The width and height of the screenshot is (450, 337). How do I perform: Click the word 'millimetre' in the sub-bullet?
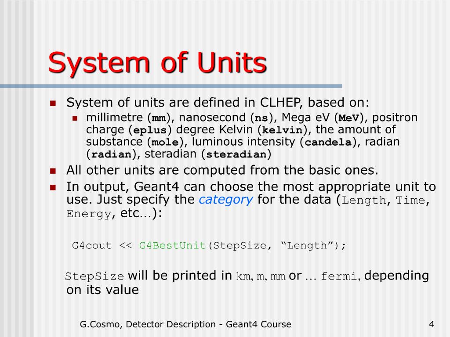(x=115, y=118)
